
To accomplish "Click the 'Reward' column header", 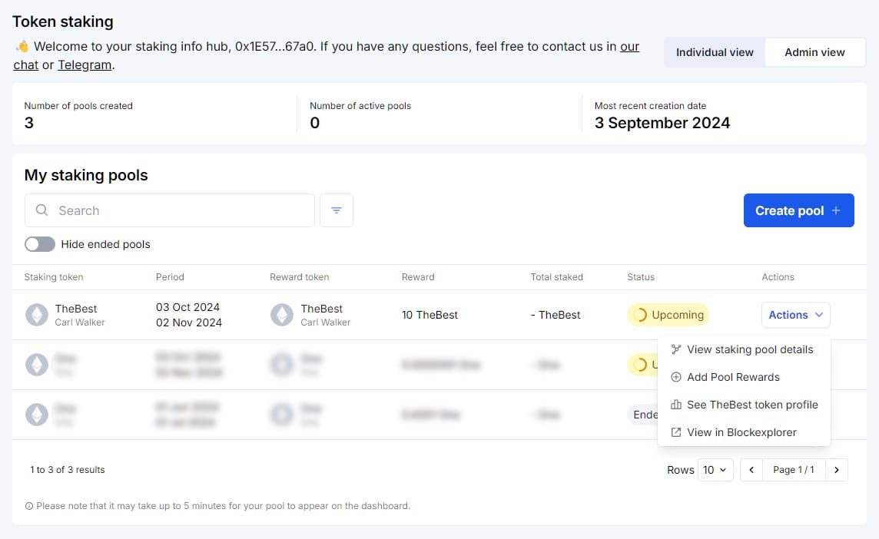I will pos(418,276).
